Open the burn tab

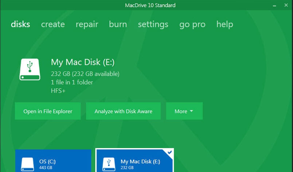118,24
